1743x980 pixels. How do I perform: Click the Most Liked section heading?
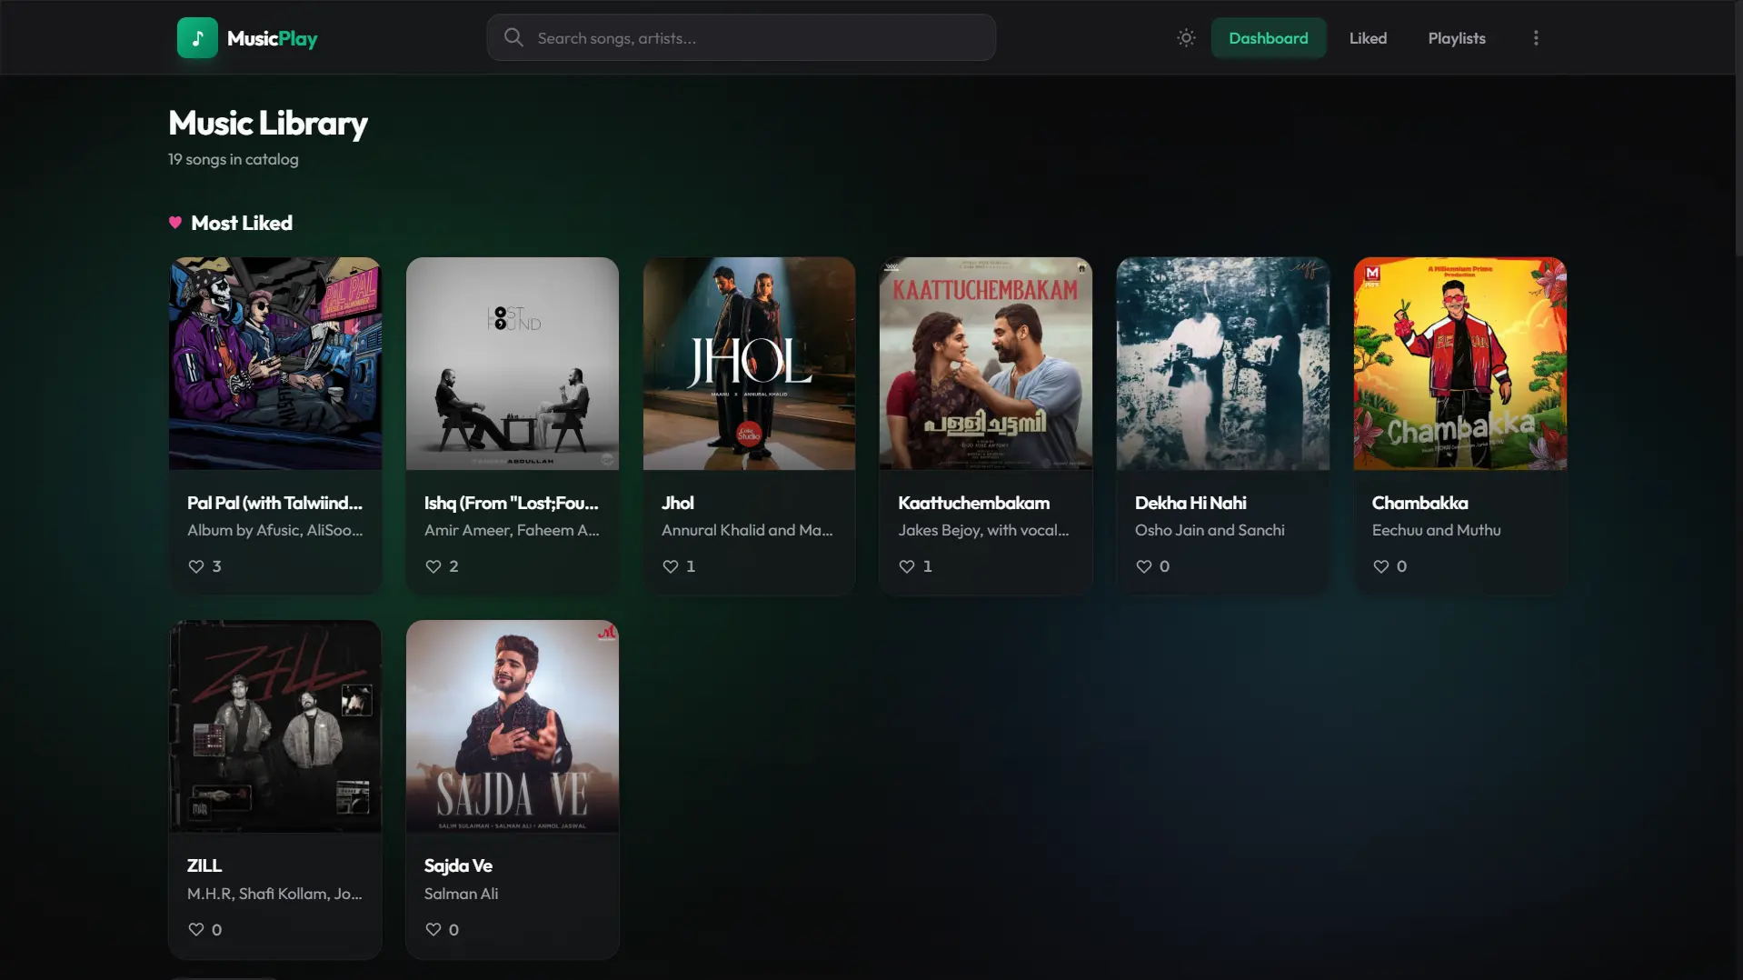pyautogui.click(x=242, y=223)
